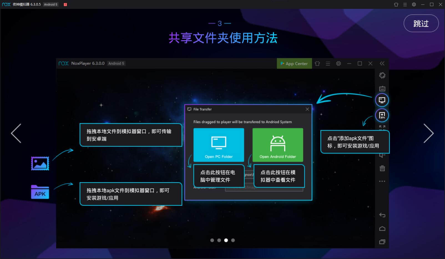Click the Open PC Folder tile
The width and height of the screenshot is (445, 259).
[x=219, y=145]
